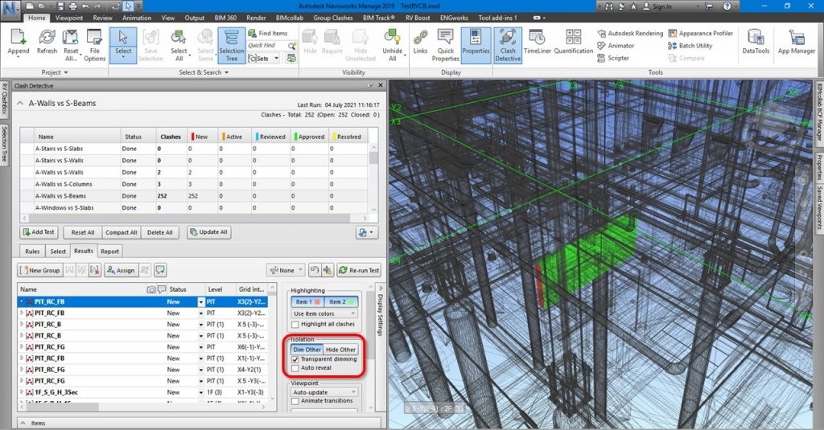Open the Animator tool
This screenshot has width=824, height=430.
pyautogui.click(x=616, y=46)
